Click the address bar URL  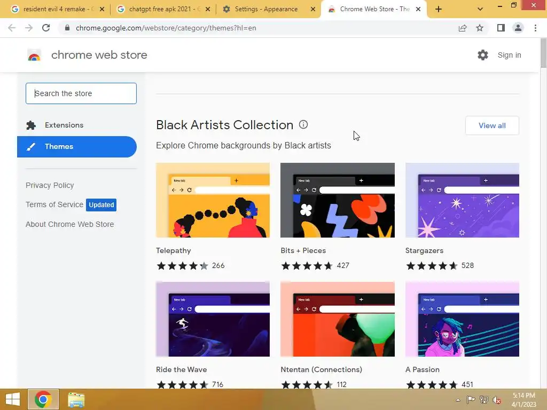166,28
